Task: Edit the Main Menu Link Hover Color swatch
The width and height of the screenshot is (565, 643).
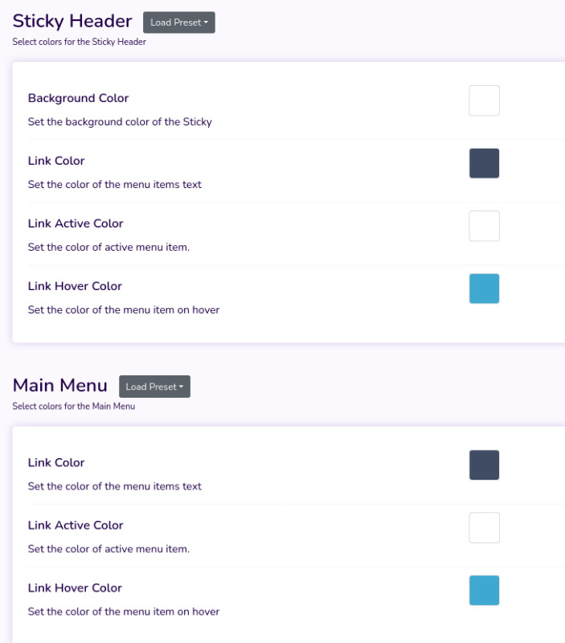Action: click(x=484, y=590)
